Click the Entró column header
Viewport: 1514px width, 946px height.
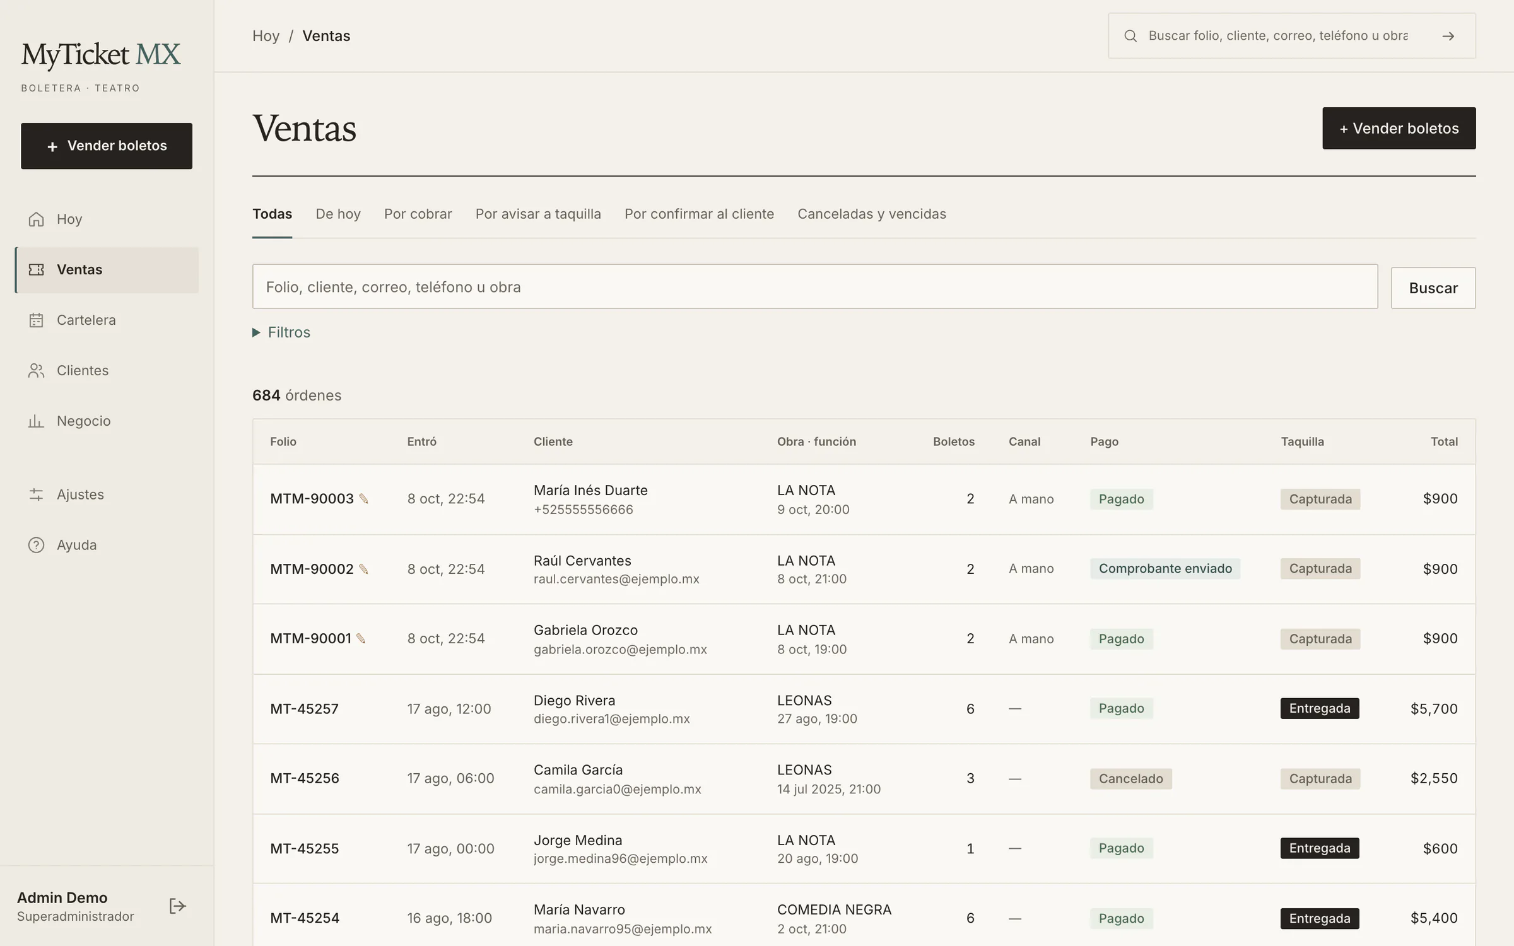point(421,441)
